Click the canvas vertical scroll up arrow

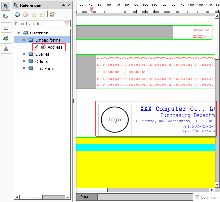(217, 16)
